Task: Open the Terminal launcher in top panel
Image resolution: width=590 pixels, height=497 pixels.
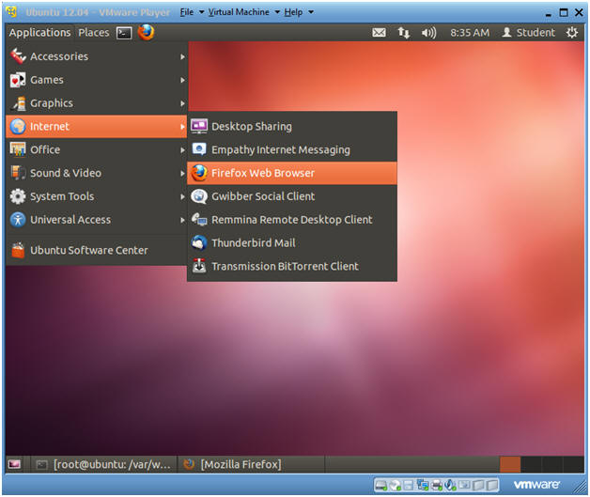Action: (x=124, y=33)
